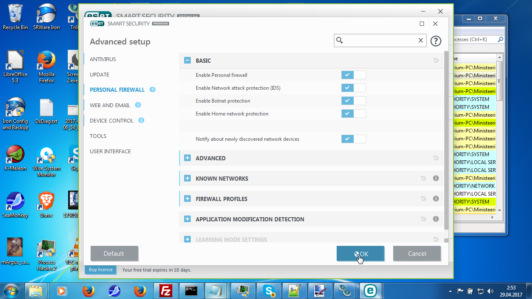Open the UPDATE settings category
This screenshot has width=532, height=299.
[x=99, y=75]
